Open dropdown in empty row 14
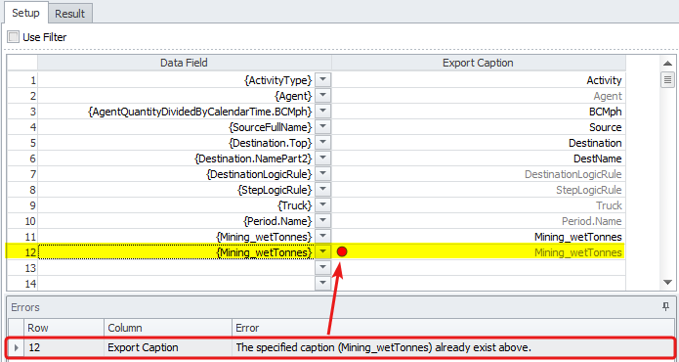The width and height of the screenshot is (679, 362). (x=322, y=283)
